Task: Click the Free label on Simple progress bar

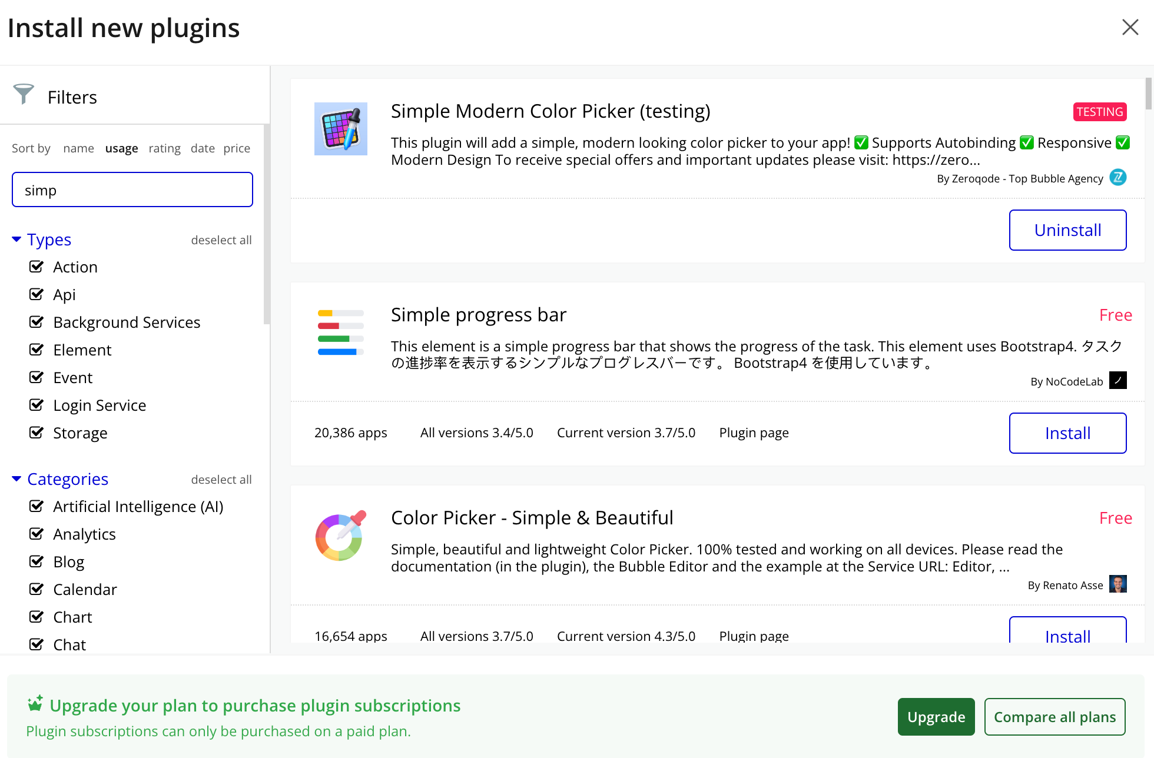Action: coord(1115,315)
